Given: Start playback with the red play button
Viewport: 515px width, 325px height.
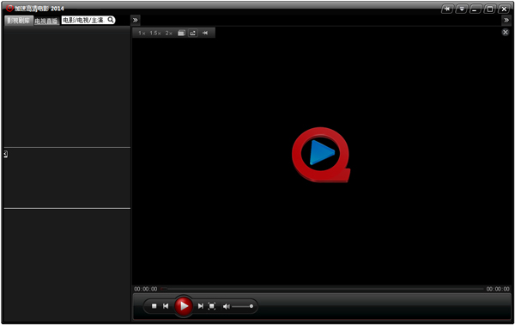Looking at the screenshot, I should [x=184, y=306].
